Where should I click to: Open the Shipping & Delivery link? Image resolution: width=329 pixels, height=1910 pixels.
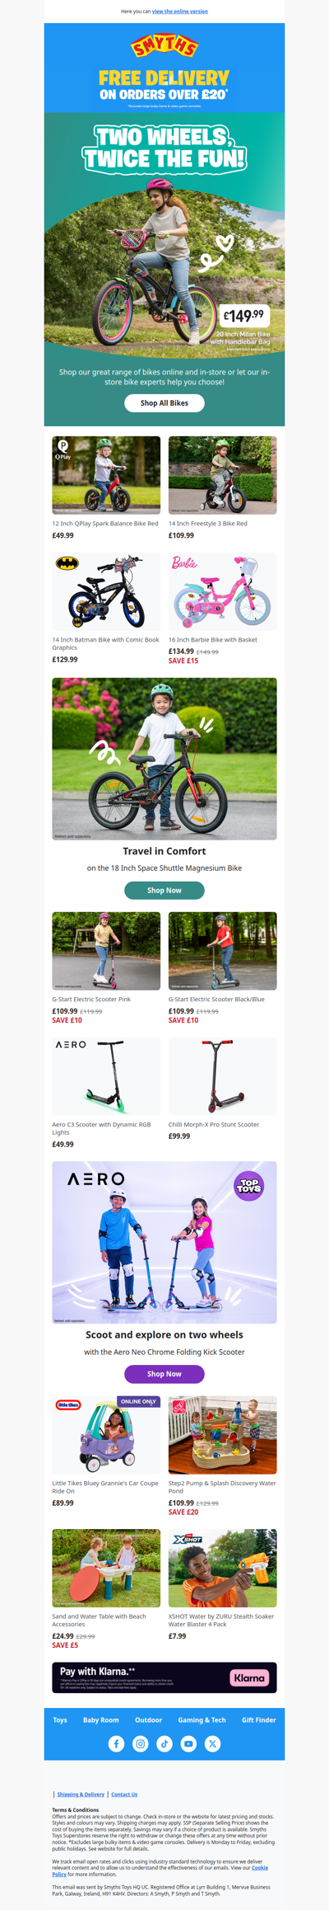coord(81,1795)
